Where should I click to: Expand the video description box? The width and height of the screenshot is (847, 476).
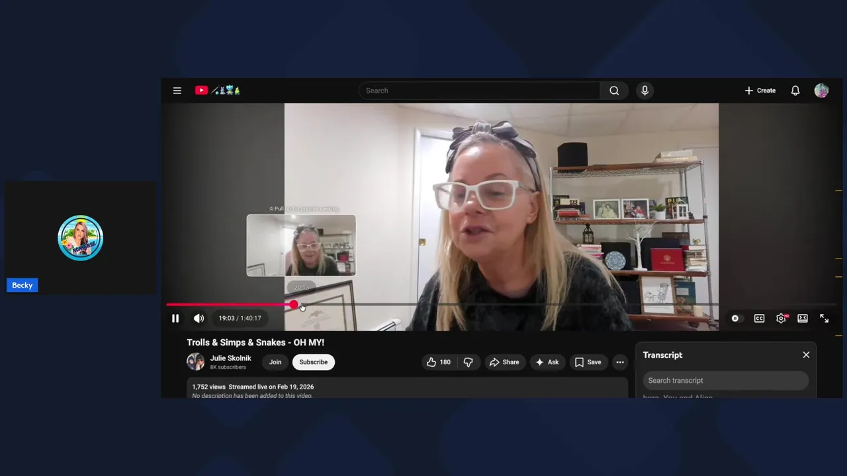click(407, 389)
